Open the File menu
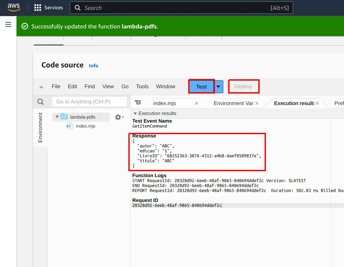The image size is (344, 267). point(56,86)
